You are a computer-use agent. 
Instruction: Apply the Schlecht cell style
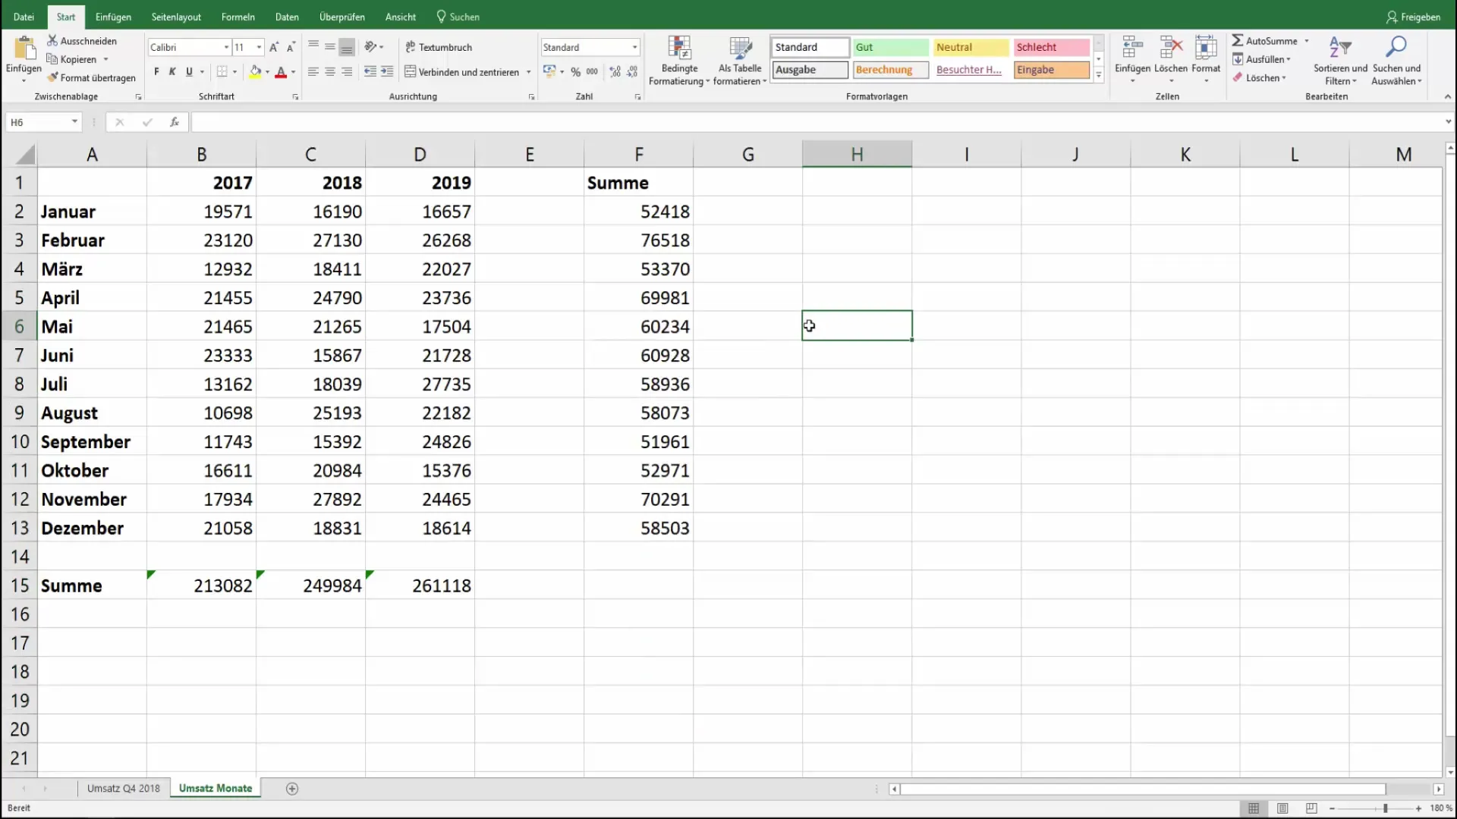point(1052,47)
